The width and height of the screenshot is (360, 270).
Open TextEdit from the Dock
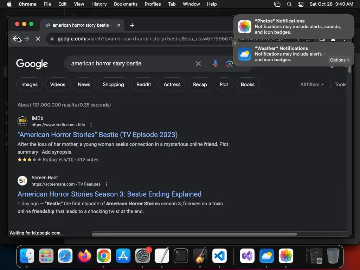162,256
